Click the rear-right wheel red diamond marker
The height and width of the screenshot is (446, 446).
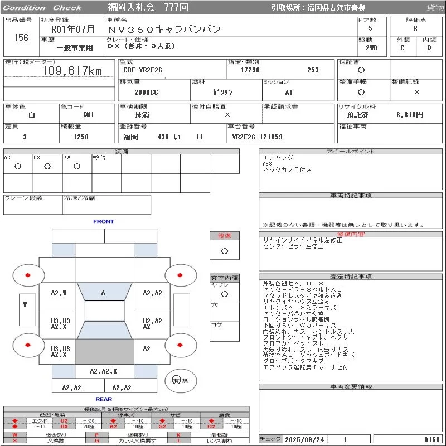coord(180,346)
